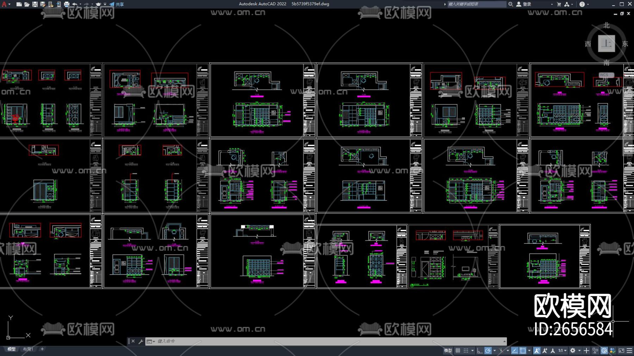Click the hardware acceleration circle icon
Screen dimensions: 634x356
604,350
